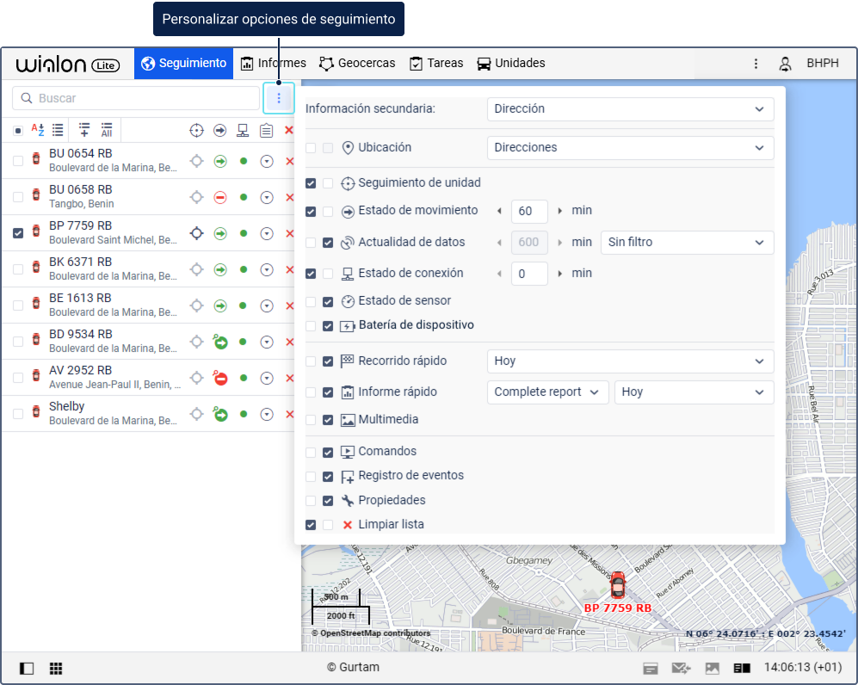Viewport: 858px width, 685px height.
Task: Decrease Estado de movimiento minutes arrow
Action: (x=499, y=211)
